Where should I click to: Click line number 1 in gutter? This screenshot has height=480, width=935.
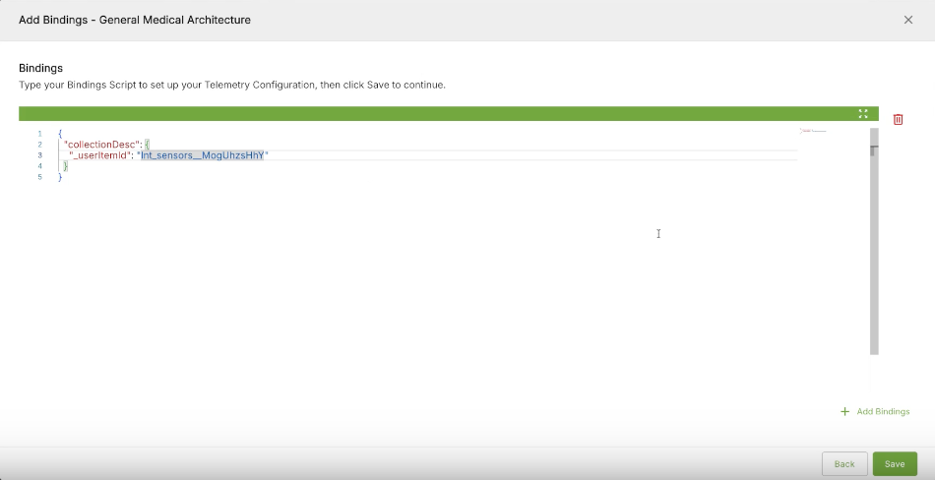click(40, 134)
